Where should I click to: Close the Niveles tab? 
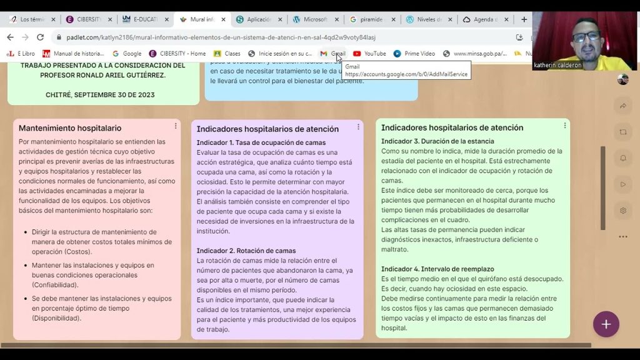[x=450, y=19]
